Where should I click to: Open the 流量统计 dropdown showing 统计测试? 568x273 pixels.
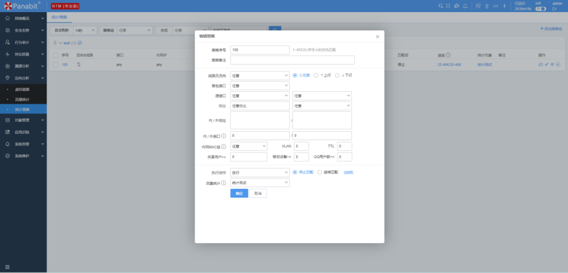pos(260,183)
